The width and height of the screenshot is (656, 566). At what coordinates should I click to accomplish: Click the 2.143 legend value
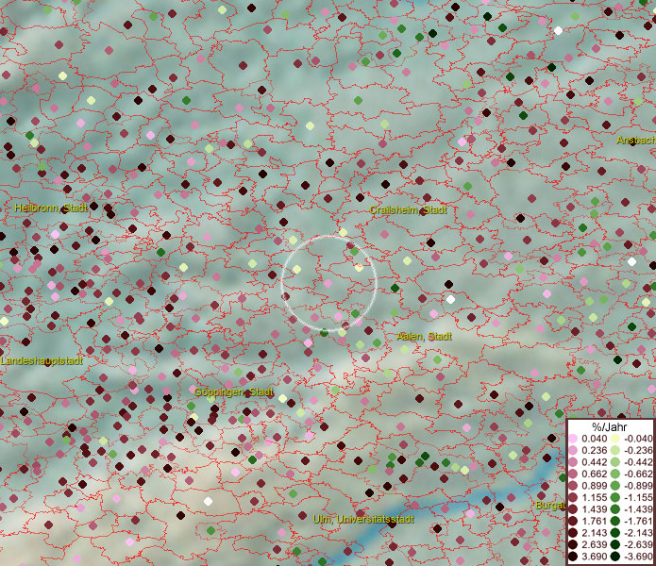[x=594, y=533]
